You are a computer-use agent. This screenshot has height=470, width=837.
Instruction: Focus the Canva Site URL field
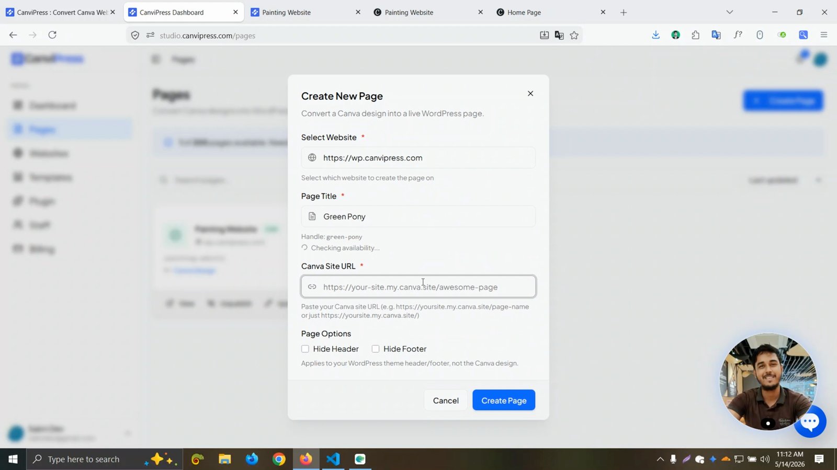(418, 286)
